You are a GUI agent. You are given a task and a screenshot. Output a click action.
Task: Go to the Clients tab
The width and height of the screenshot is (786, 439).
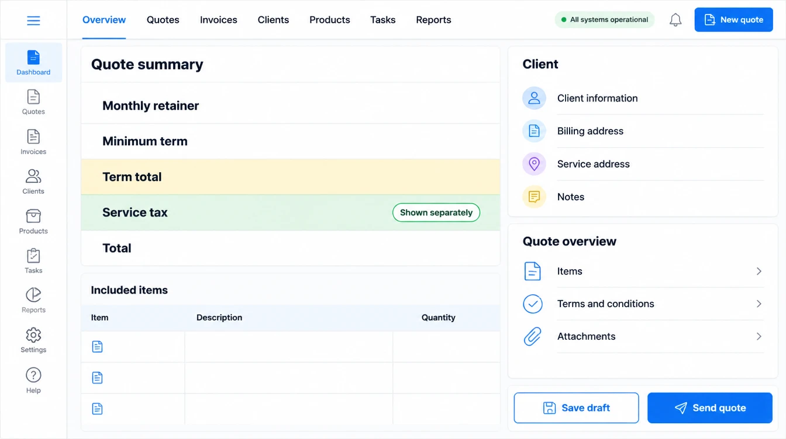(273, 20)
